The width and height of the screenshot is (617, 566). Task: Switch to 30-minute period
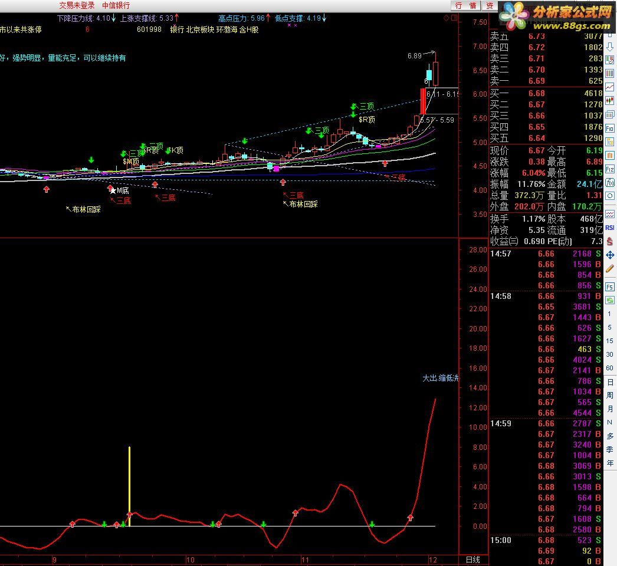609,354
